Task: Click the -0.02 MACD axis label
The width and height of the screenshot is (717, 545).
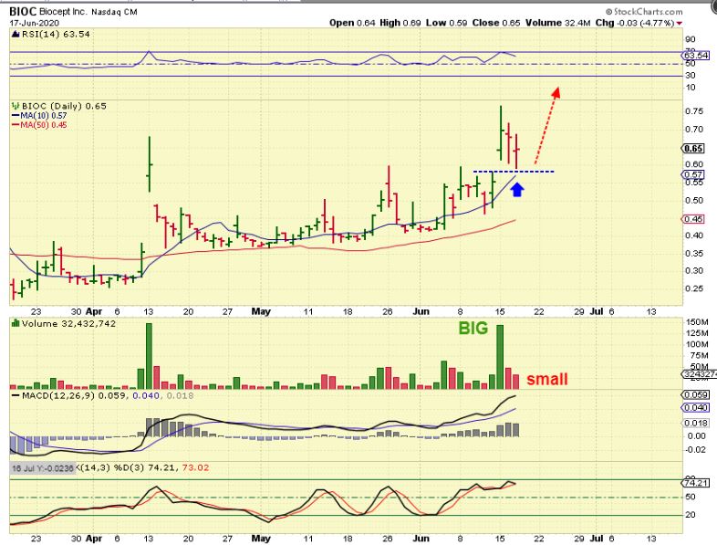Action: pyautogui.click(x=695, y=449)
